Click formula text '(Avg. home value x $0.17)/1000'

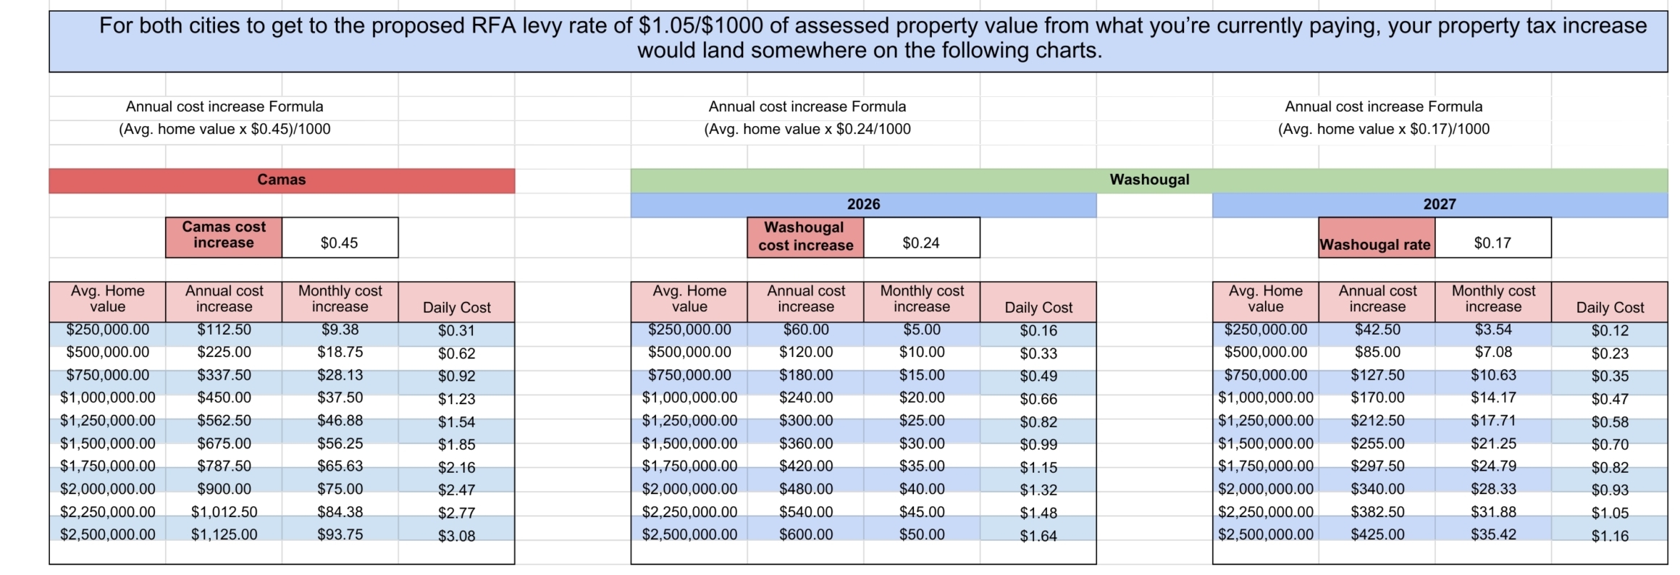[1384, 130]
